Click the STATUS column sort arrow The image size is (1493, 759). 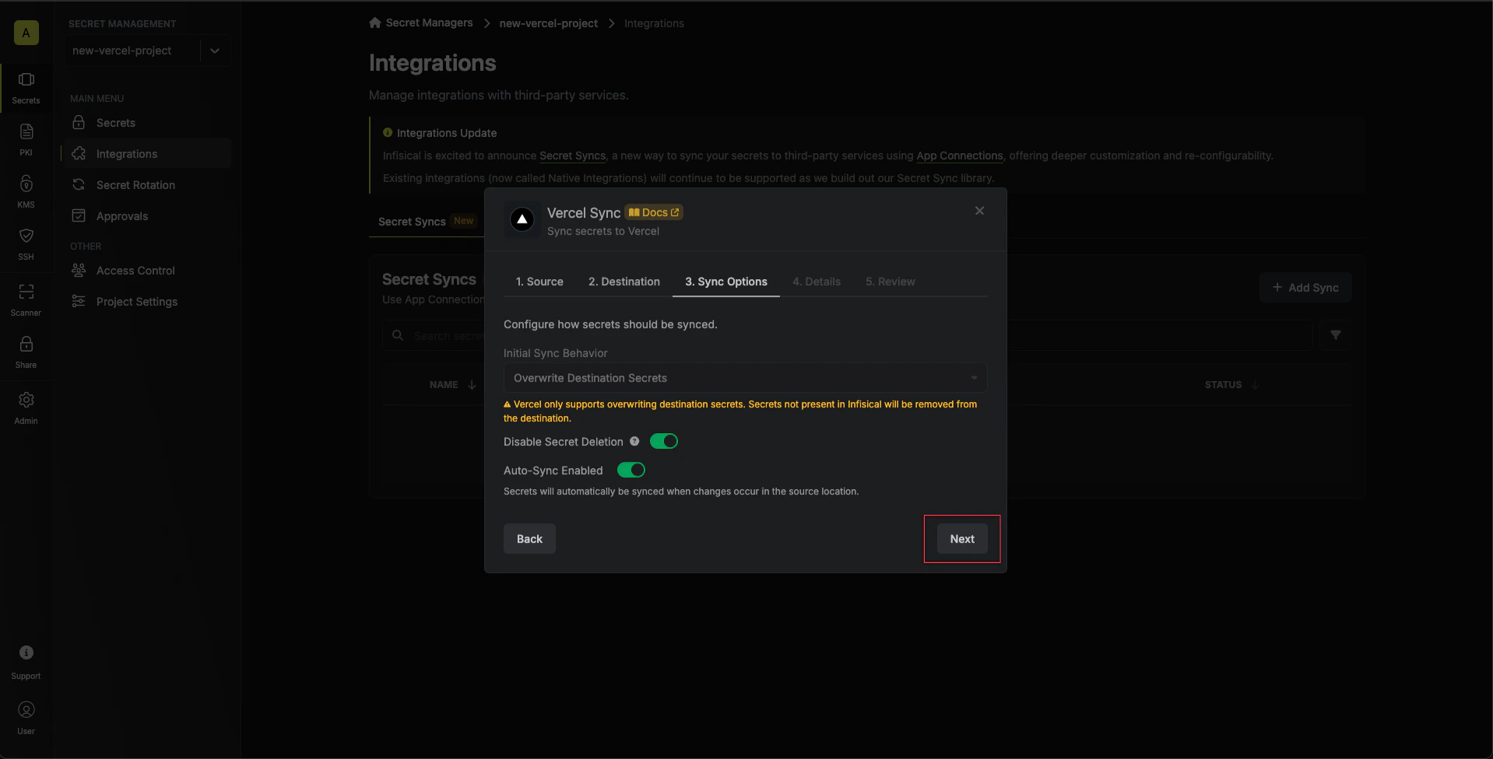tap(1255, 385)
